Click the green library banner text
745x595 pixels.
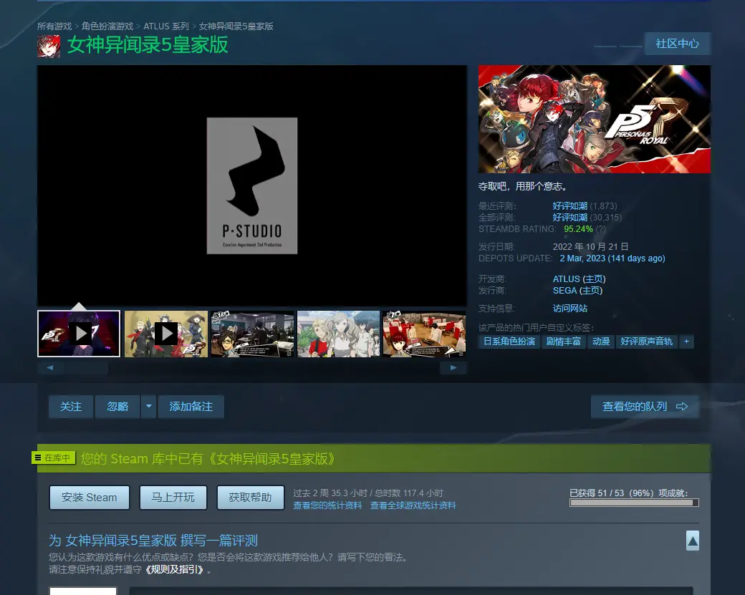[x=208, y=459]
